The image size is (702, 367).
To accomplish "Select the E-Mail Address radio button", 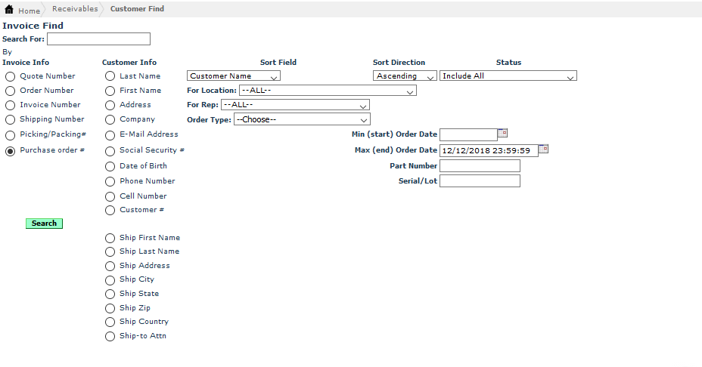I will point(110,134).
